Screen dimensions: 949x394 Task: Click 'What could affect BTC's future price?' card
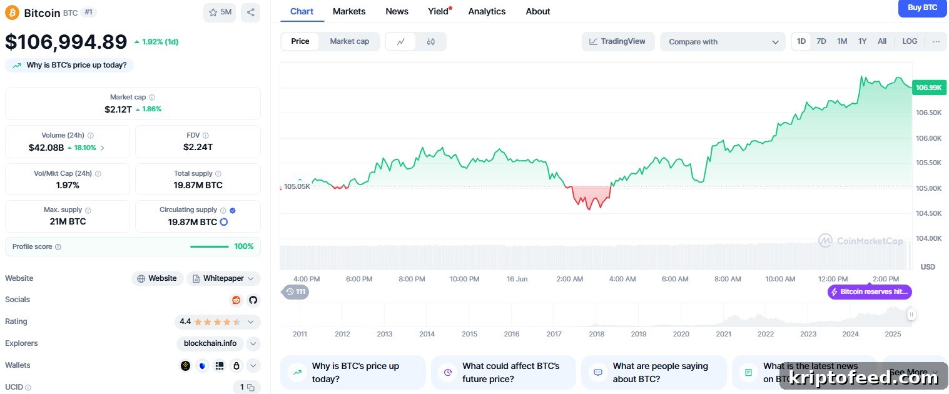[504, 373]
